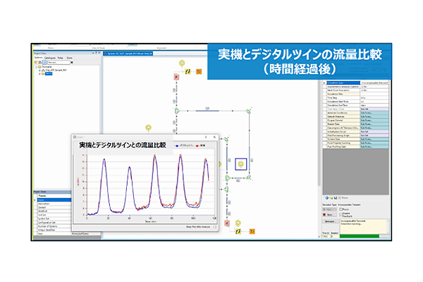Click the Stop button with red dot
Image resolution: width=423 pixels, height=282 pixels.
(x=328, y=215)
